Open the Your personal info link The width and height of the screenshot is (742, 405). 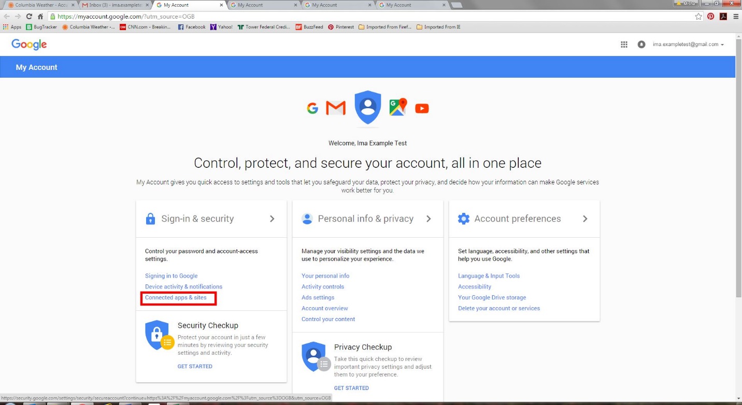325,276
